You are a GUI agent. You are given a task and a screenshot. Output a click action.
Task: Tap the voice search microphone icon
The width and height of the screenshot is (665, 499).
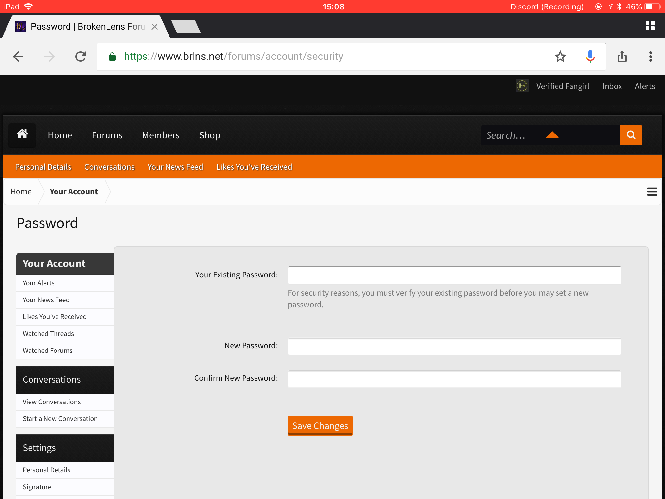(590, 57)
